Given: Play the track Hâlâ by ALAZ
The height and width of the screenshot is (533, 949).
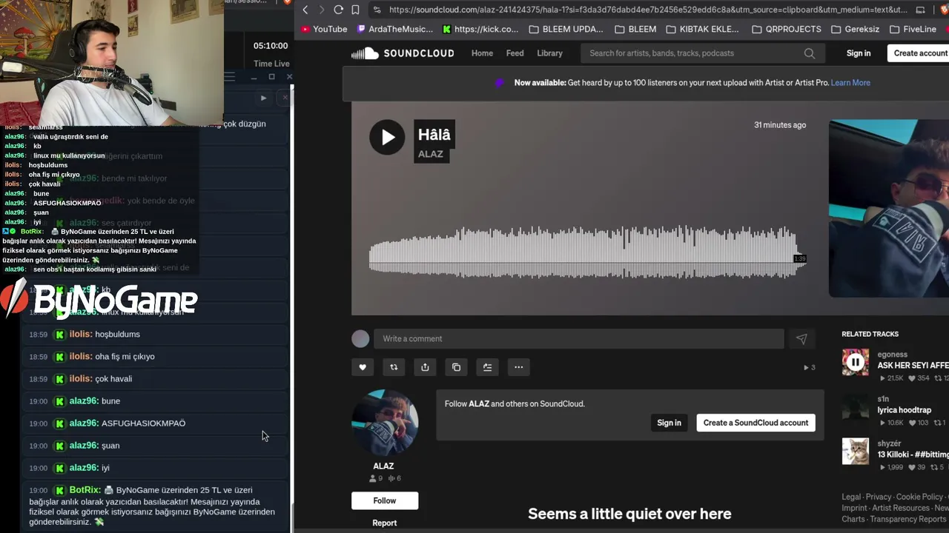Looking at the screenshot, I should coord(387,137).
